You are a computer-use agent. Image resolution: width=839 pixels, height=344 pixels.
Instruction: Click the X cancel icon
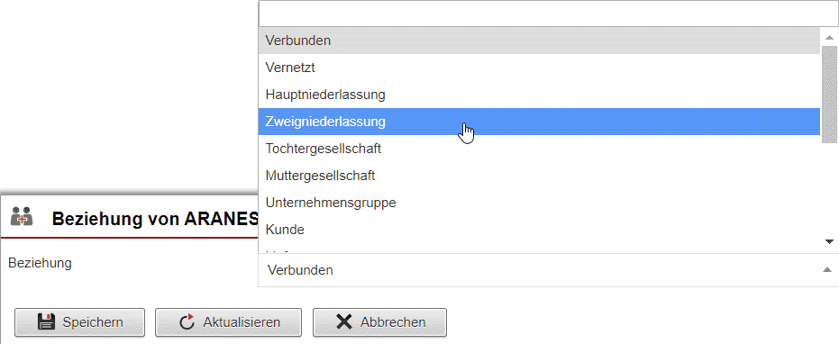(x=344, y=322)
